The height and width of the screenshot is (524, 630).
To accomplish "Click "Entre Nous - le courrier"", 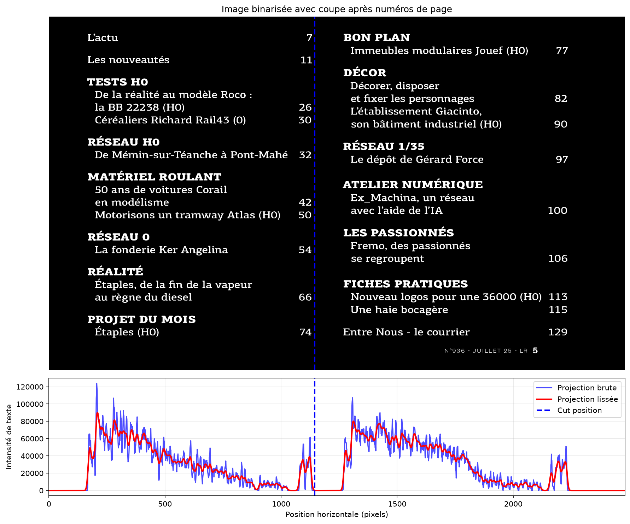I will 406,332.
